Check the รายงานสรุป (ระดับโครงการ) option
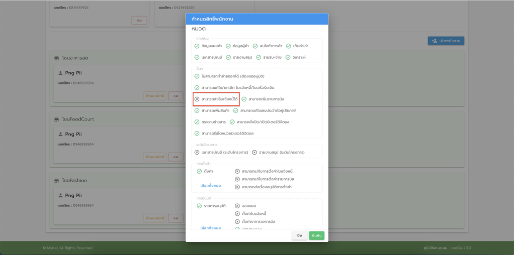 (254, 152)
